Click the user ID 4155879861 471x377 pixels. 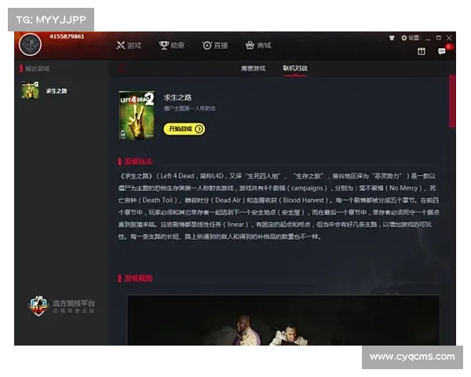pyautogui.click(x=67, y=37)
